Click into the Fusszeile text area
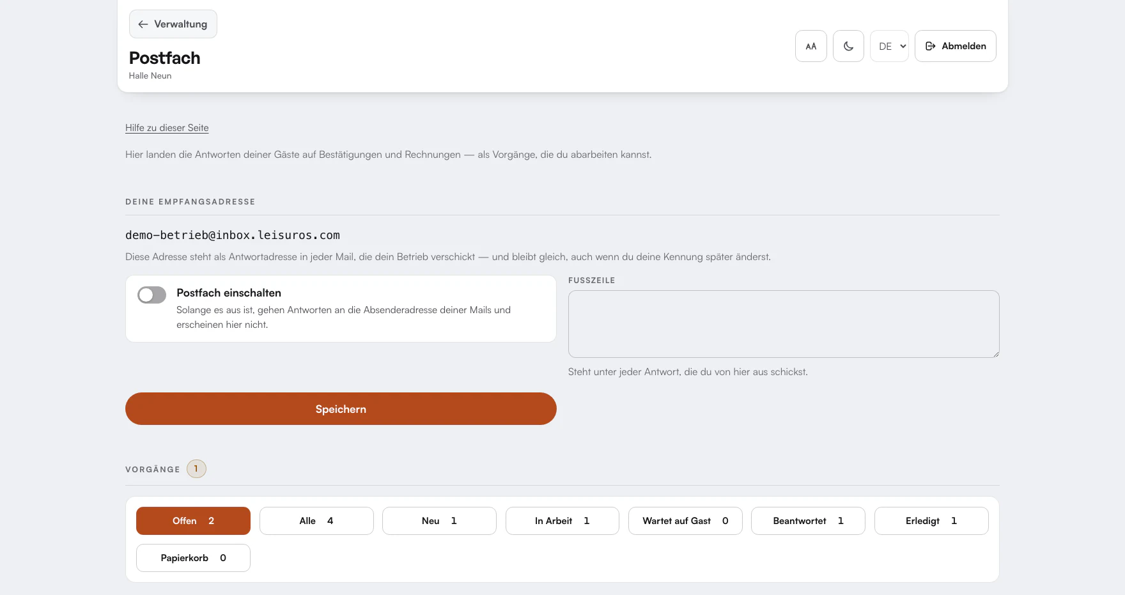Screen dimensions: 1125x595 pos(784,324)
